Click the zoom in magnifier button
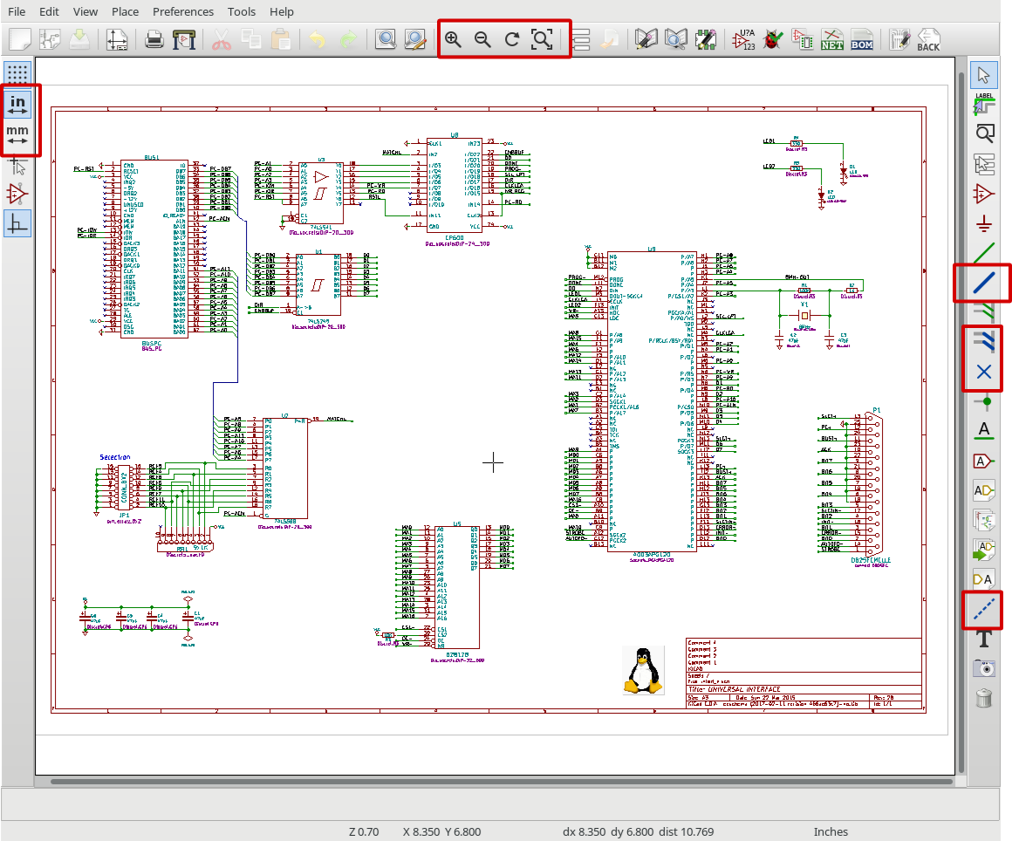1012x841 pixels. (x=453, y=39)
